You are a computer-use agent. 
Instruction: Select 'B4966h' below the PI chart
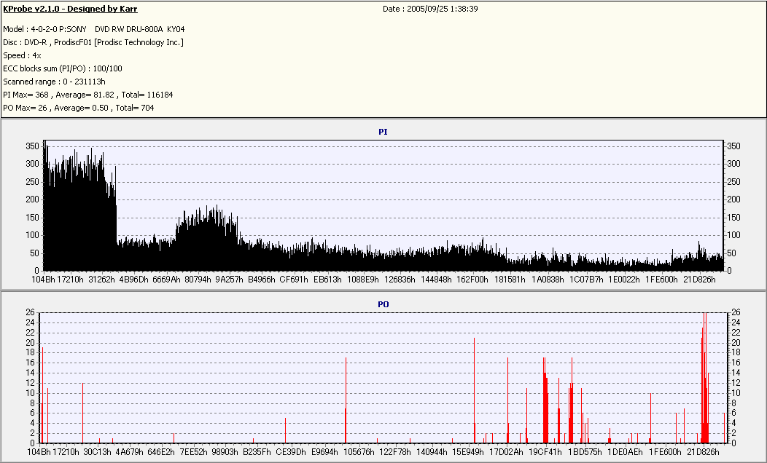pos(261,280)
